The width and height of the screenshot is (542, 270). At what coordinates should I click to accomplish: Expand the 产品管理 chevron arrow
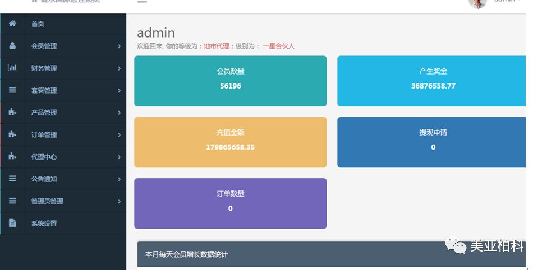[x=120, y=113]
